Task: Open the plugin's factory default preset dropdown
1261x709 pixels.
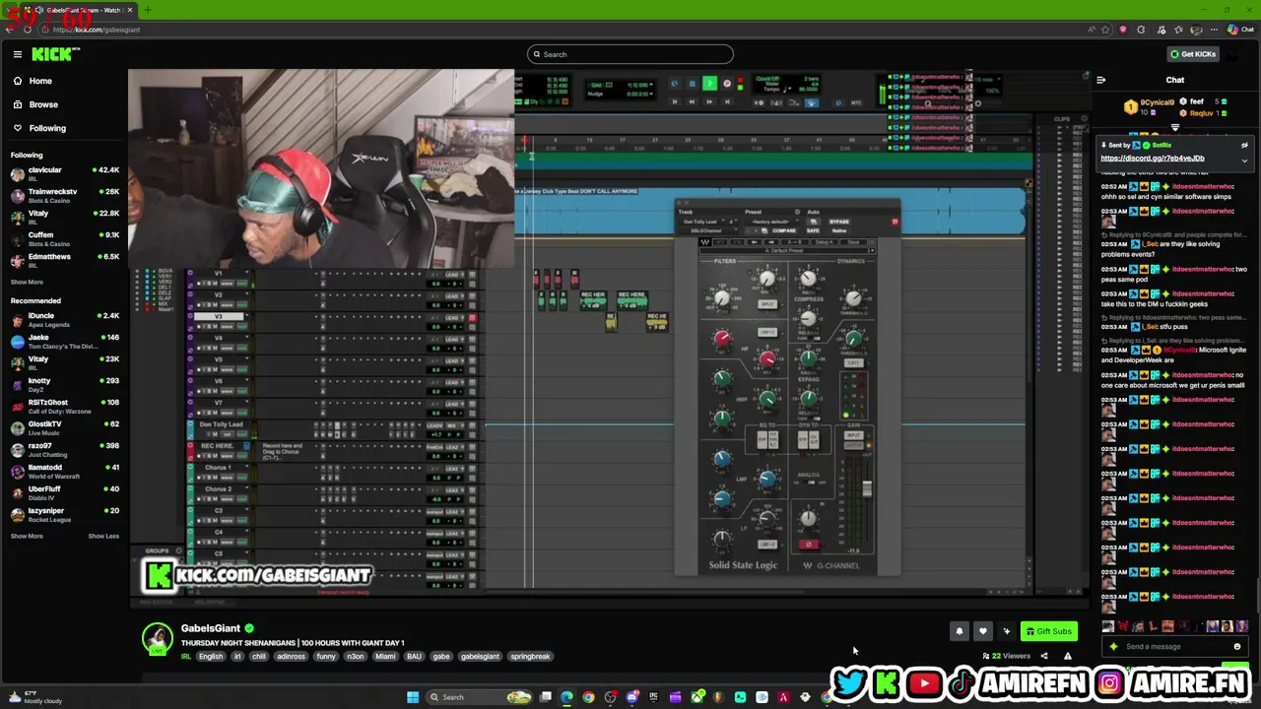Action: 770,222
